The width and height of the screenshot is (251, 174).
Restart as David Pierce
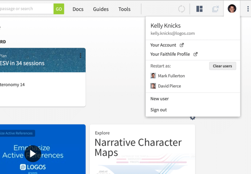coord(169,86)
